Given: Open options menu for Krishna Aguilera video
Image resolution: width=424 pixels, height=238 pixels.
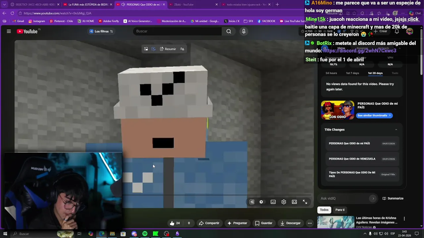Looking at the screenshot, I should click(x=404, y=218).
